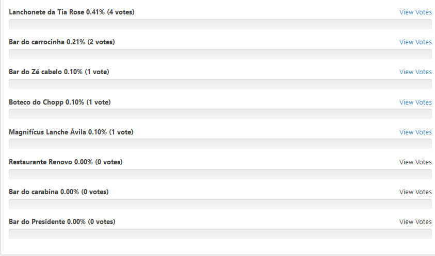This screenshot has width=435, height=256.
Task: Click the Lanchonete da Tia Rose progress bar
Action: pyautogui.click(x=220, y=24)
